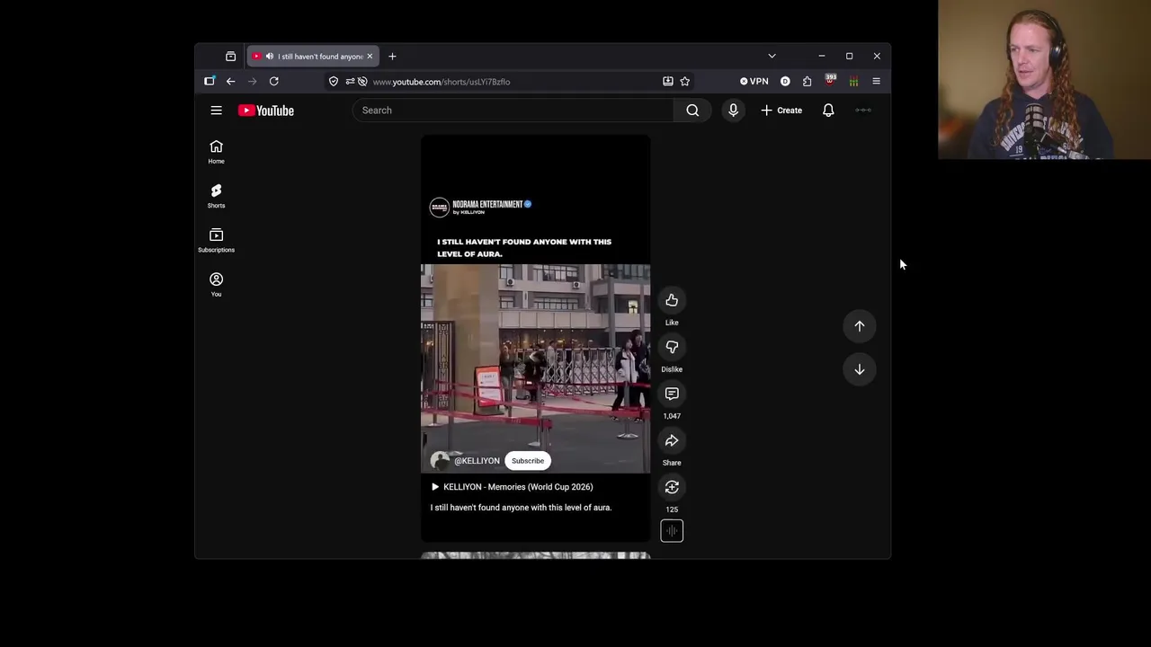The height and width of the screenshot is (647, 1151).
Task: Open the list all tabs dropdown
Action: 772,57
